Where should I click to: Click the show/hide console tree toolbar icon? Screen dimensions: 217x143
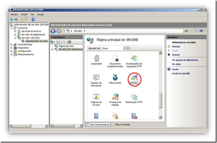click(27, 20)
